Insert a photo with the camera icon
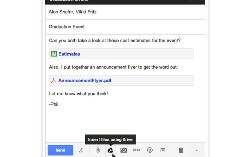This screenshot has width=240, height=157. [x=124, y=150]
